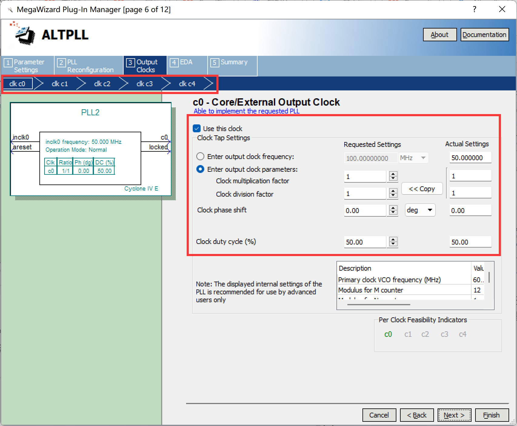Viewport: 517px width, 426px height.
Task: Click the c2 feasibility indicator
Action: click(x=425, y=334)
